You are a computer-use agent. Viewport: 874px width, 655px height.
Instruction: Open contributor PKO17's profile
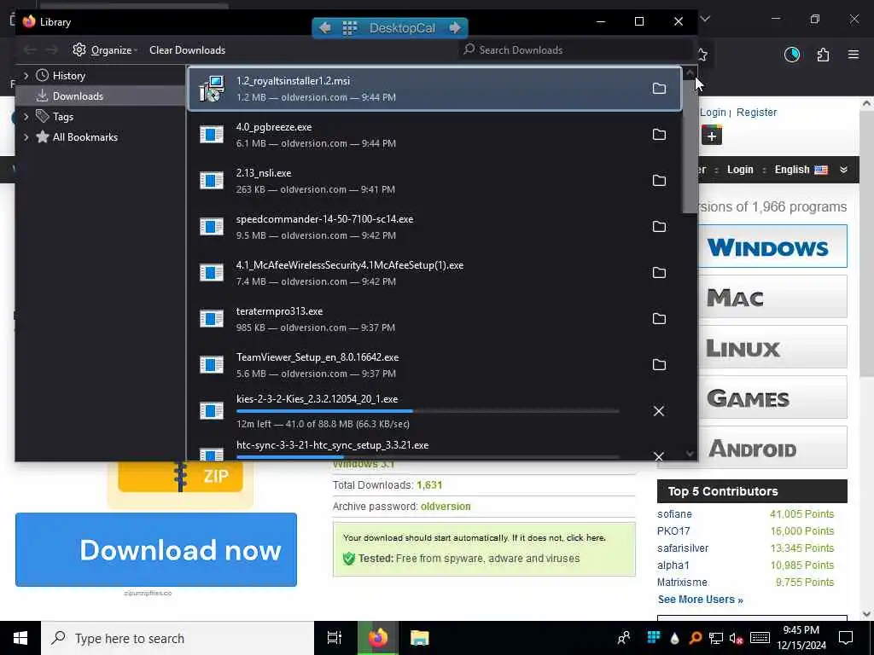(x=673, y=531)
